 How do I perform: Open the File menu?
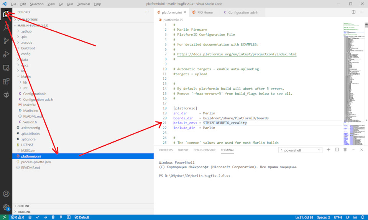click(x=14, y=4)
